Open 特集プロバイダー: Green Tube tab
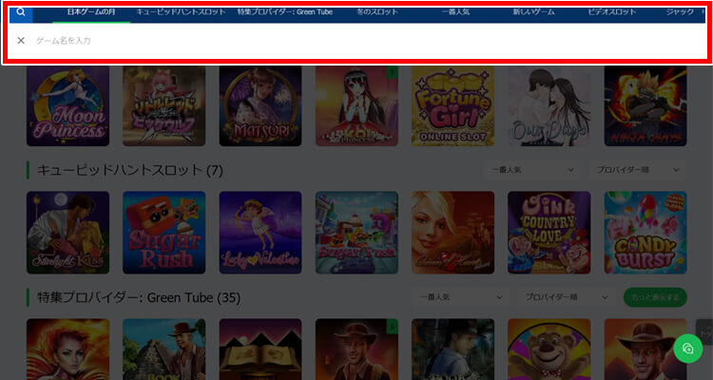 tap(285, 12)
